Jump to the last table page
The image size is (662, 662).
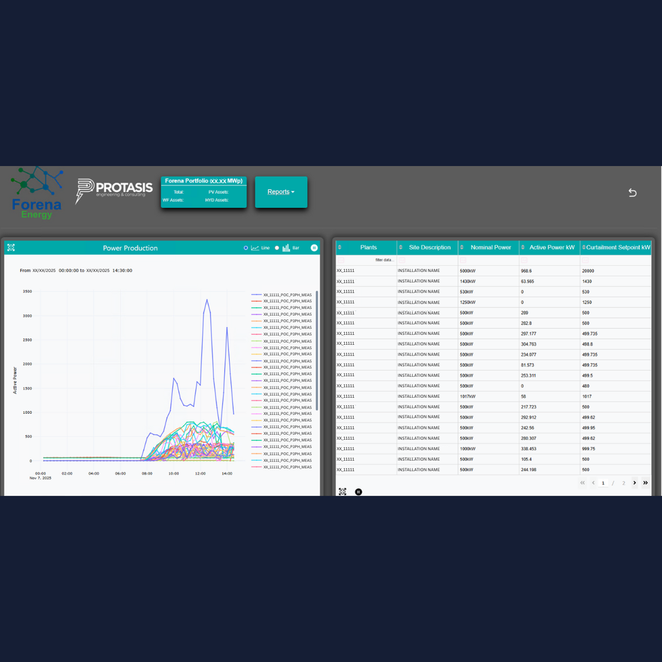click(x=645, y=483)
